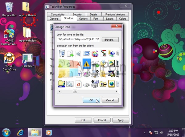
Task: Click the icon file path input field
Action: tap(78, 39)
